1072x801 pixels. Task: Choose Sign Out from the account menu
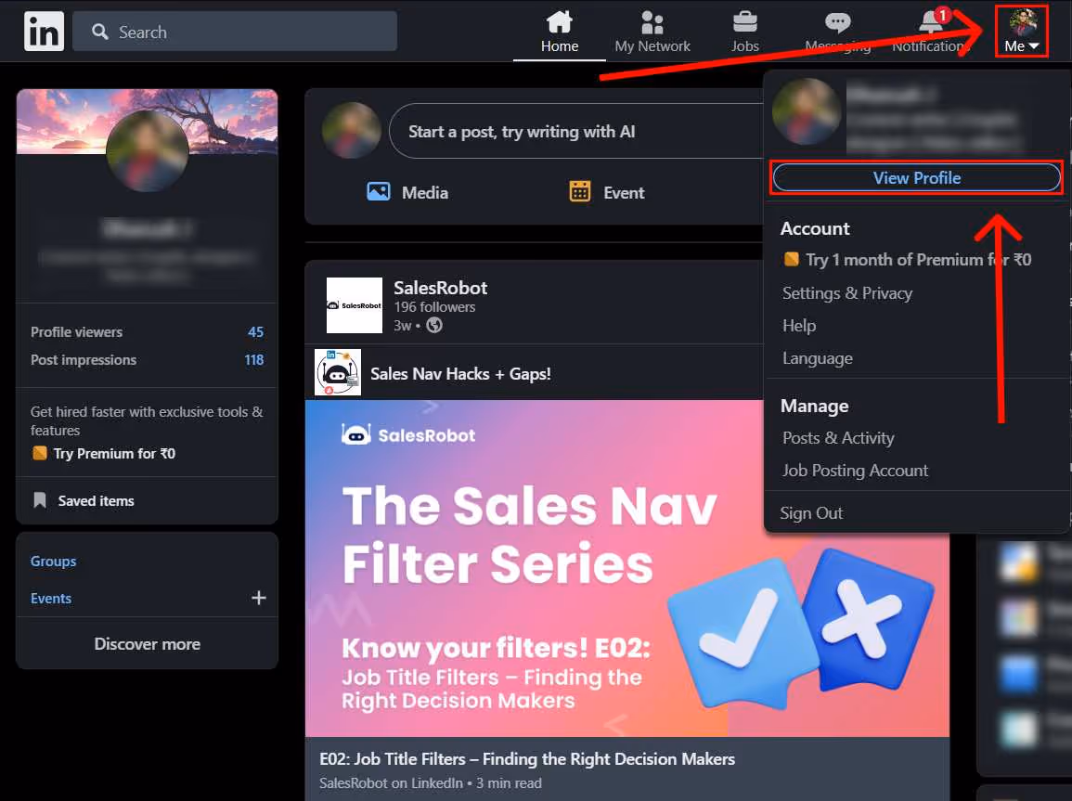point(811,512)
